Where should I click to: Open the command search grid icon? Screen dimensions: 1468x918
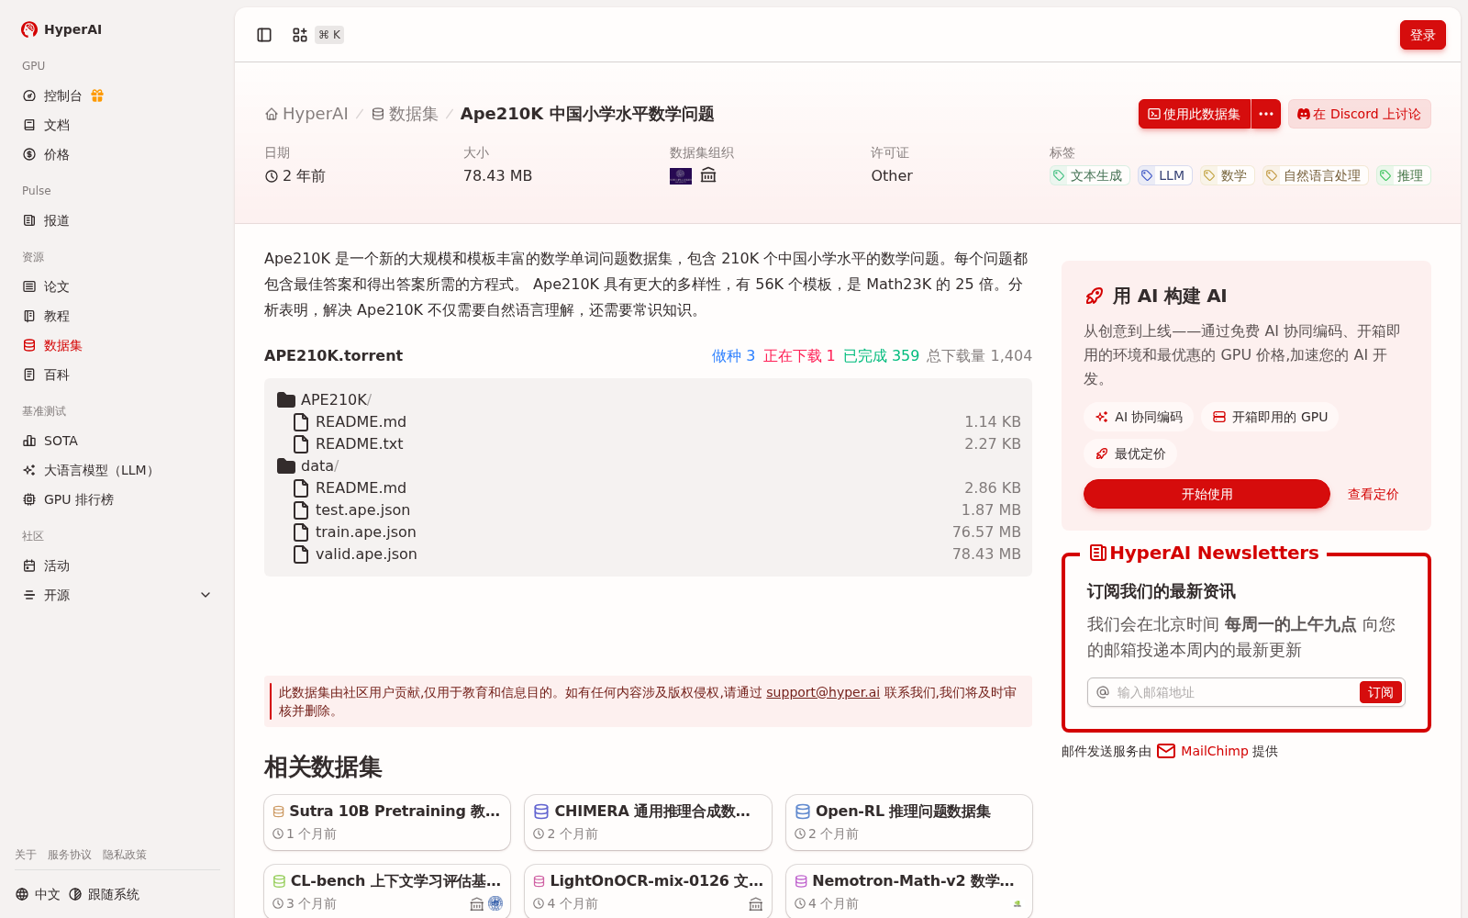click(x=300, y=35)
